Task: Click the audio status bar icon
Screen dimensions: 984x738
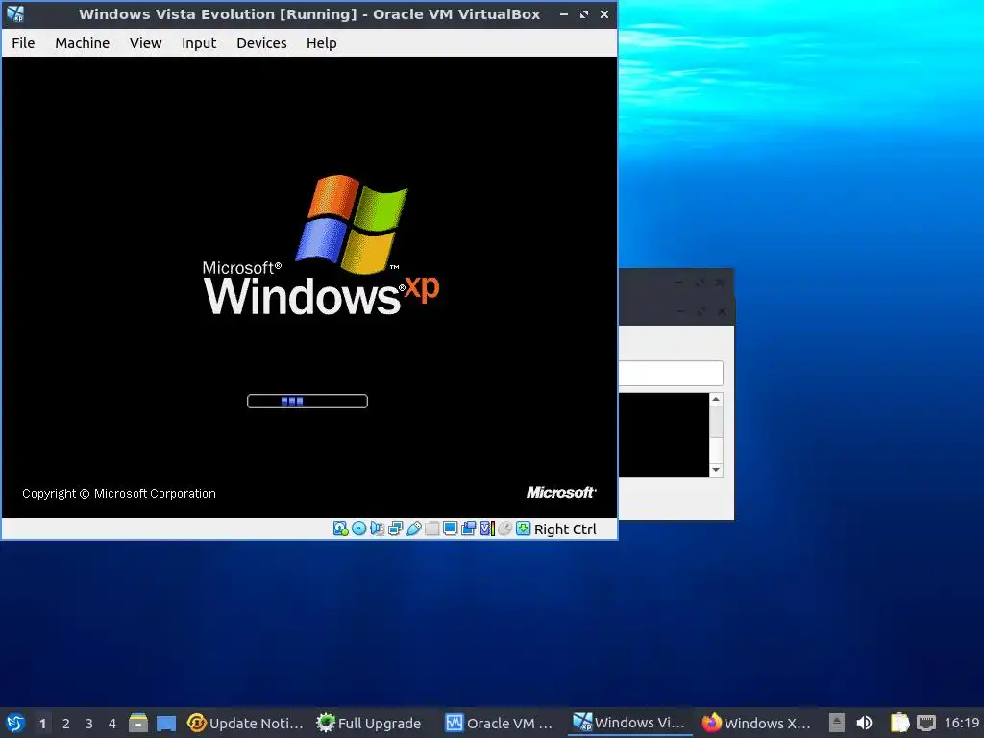Action: pyautogui.click(x=377, y=529)
